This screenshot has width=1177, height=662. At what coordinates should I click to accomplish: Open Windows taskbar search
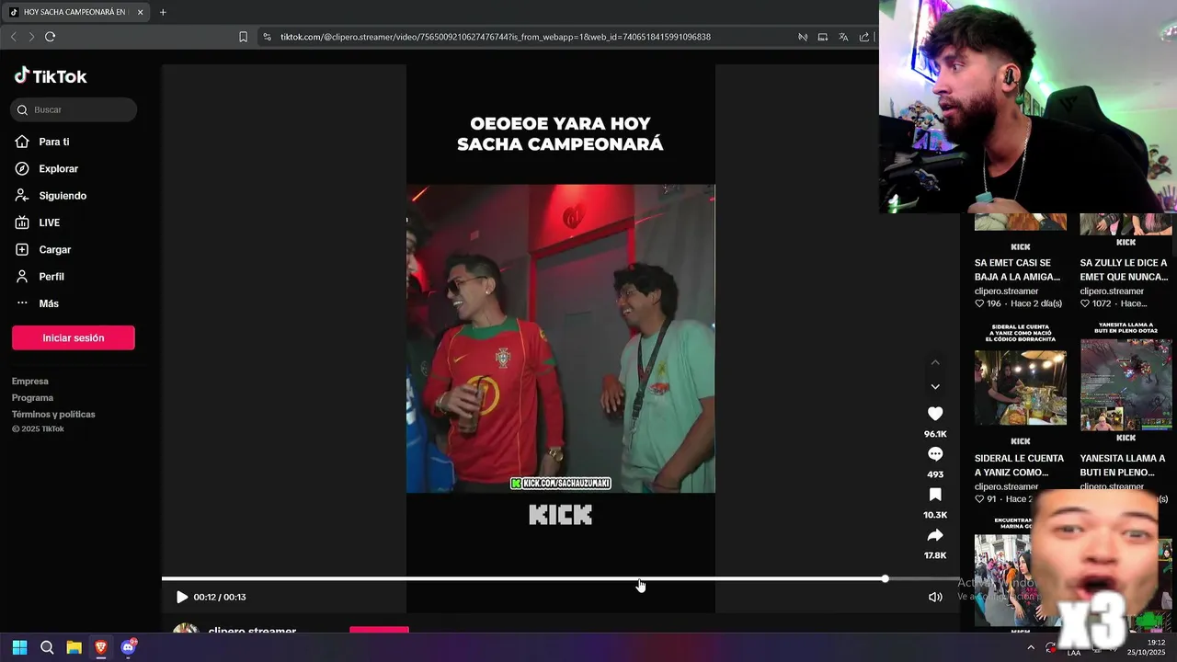(47, 647)
